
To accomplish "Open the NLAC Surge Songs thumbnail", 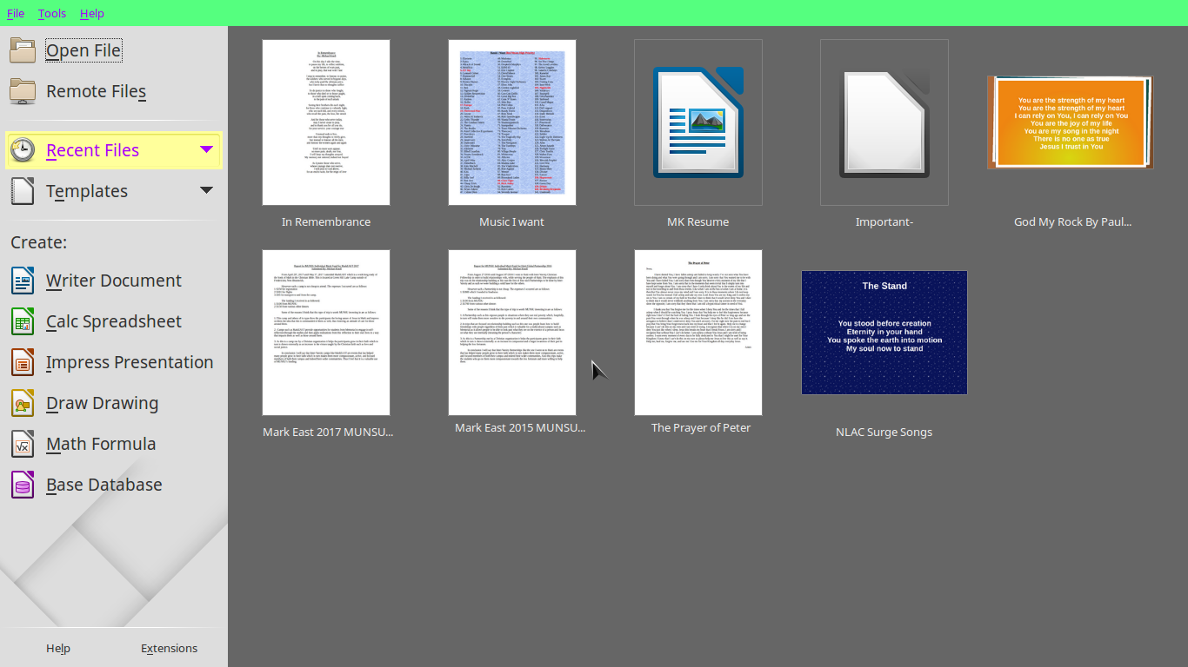I will click(884, 333).
